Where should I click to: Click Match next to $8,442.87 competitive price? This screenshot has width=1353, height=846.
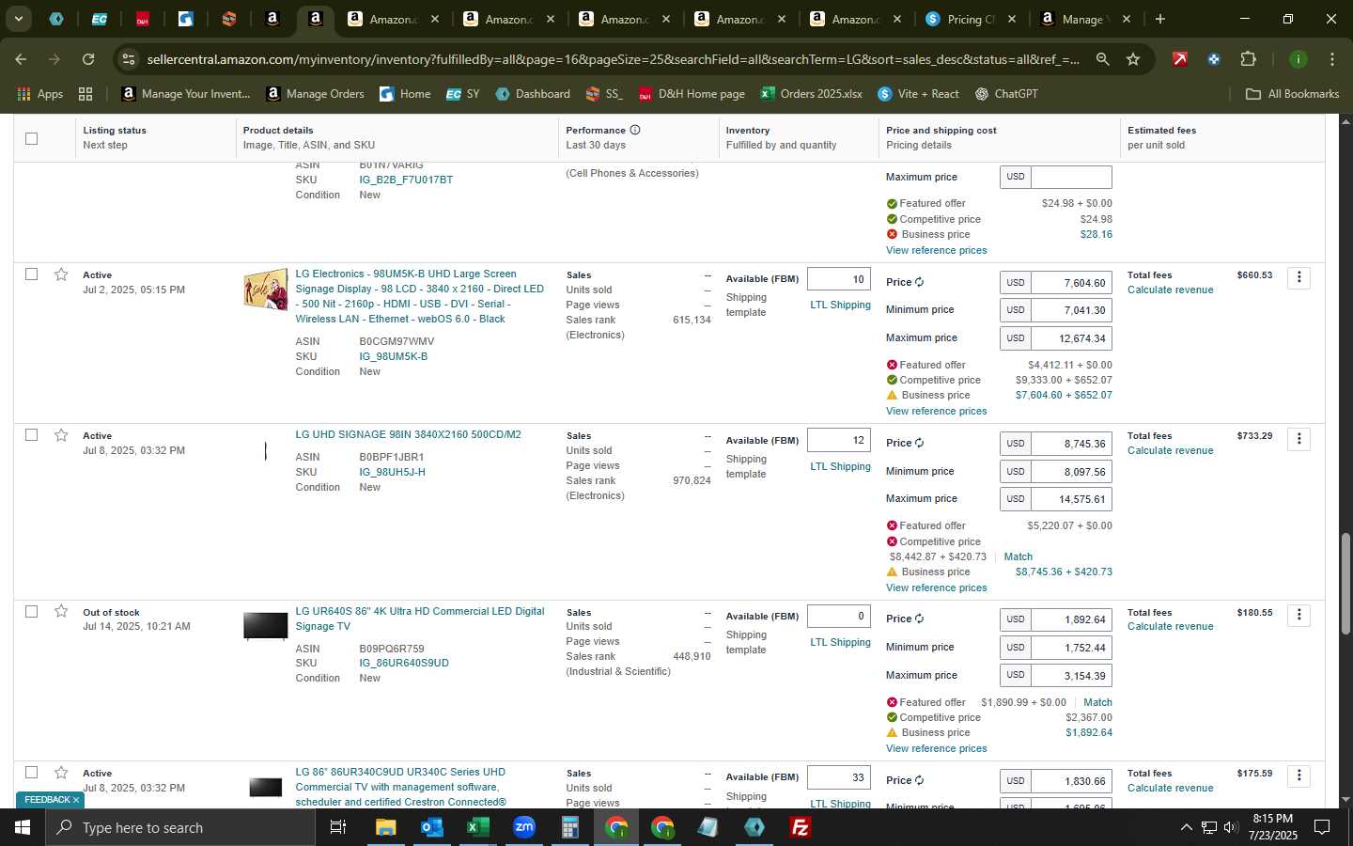point(1019,556)
